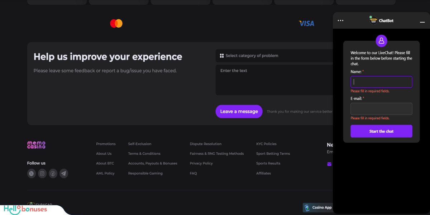430x215 pixels.
Task: Expand Select category of problem dropdown
Action: click(x=274, y=56)
